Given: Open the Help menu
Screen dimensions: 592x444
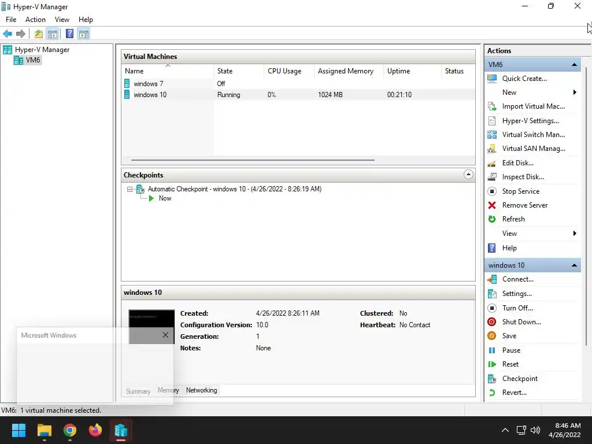Looking at the screenshot, I should (86, 20).
